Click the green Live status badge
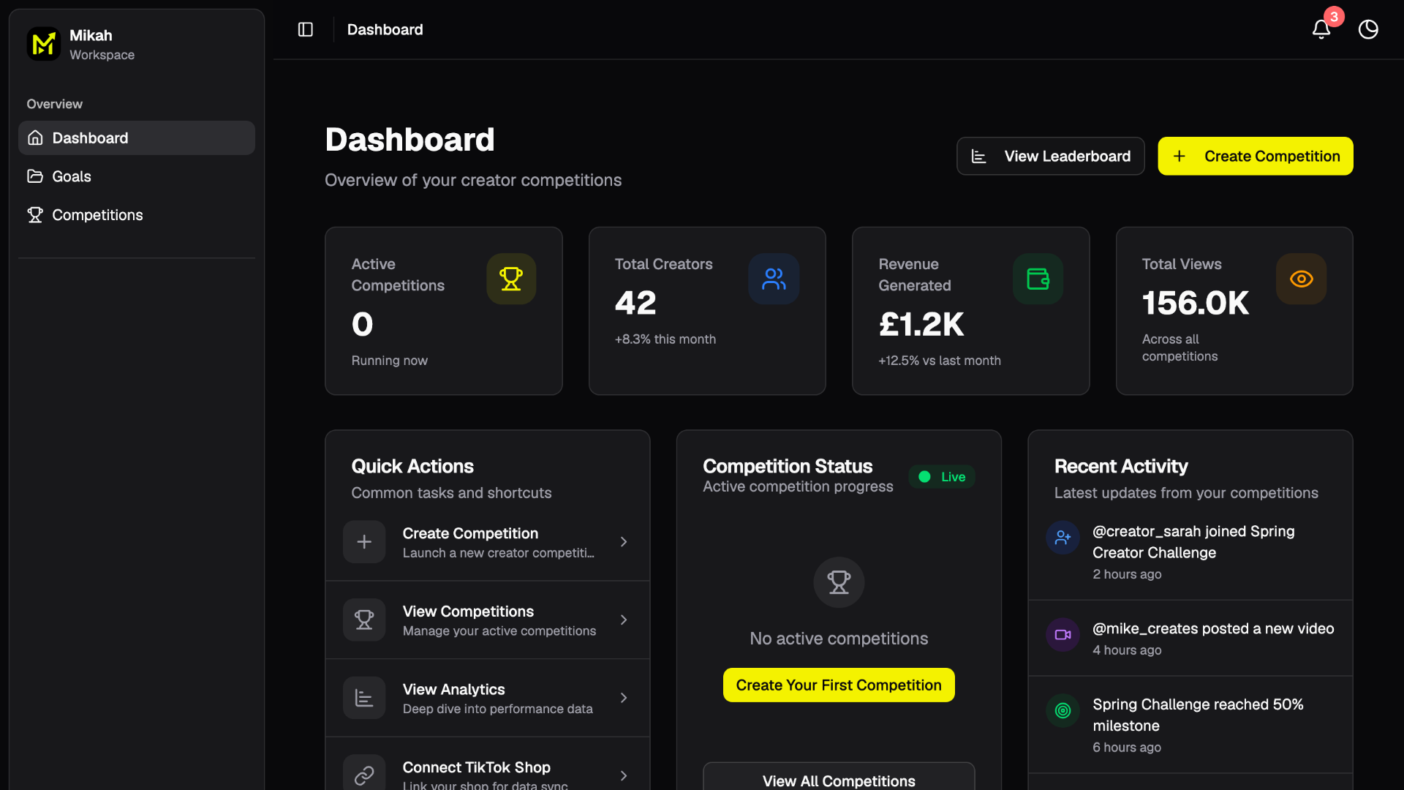1404x790 pixels. click(x=942, y=477)
